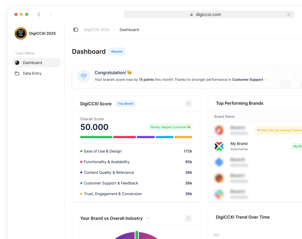
Task: Navigate using the DigiCCXI 2025 breadcrumb
Action: tap(96, 30)
